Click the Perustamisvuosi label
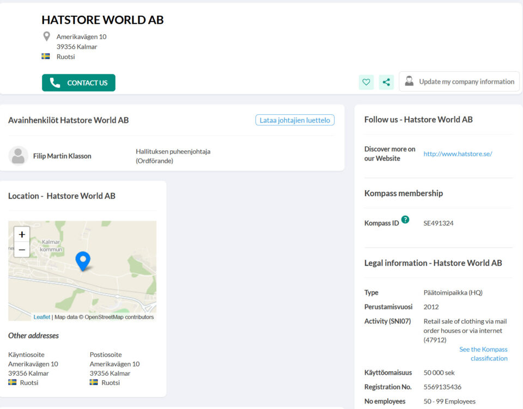Viewport: 523px width, 409px height. tap(388, 307)
